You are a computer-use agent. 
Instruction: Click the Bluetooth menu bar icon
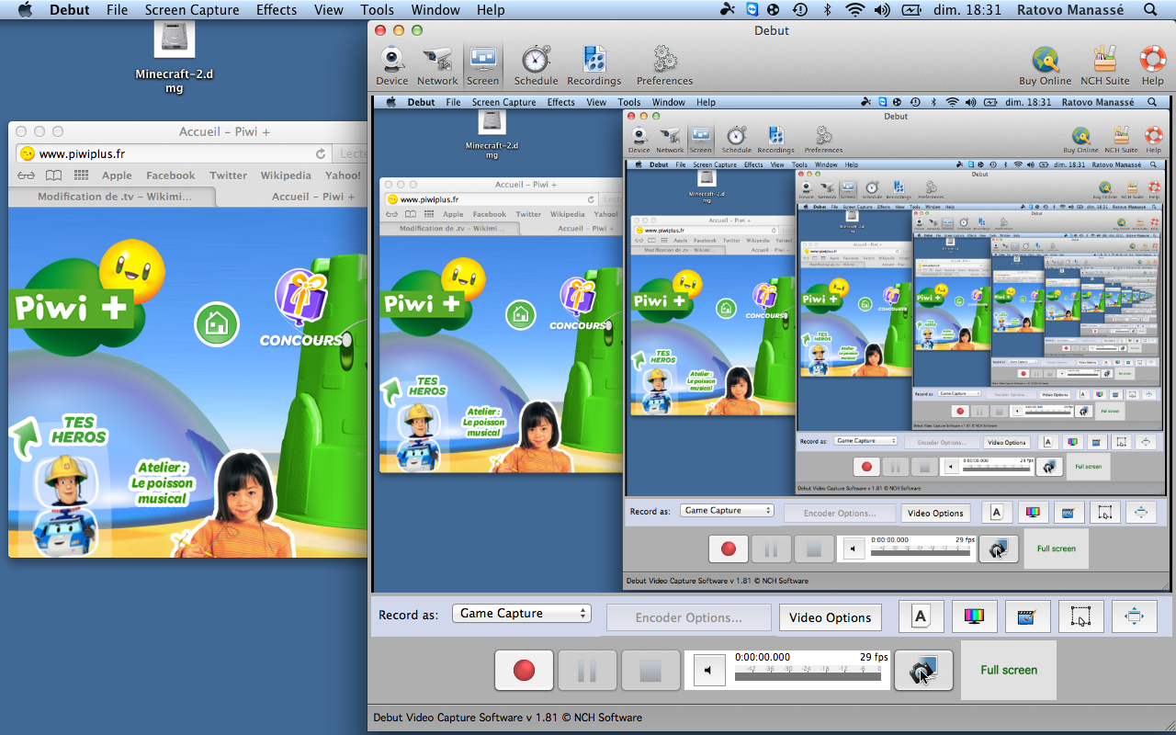coord(827,10)
